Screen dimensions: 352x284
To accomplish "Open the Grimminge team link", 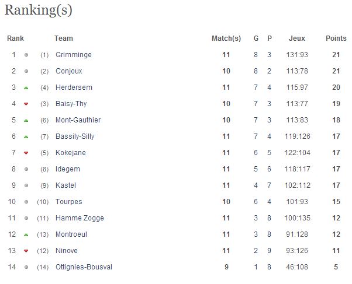I will coord(74,55).
